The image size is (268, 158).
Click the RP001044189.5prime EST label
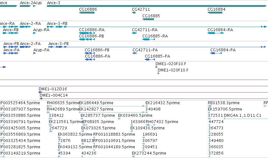click(114, 147)
